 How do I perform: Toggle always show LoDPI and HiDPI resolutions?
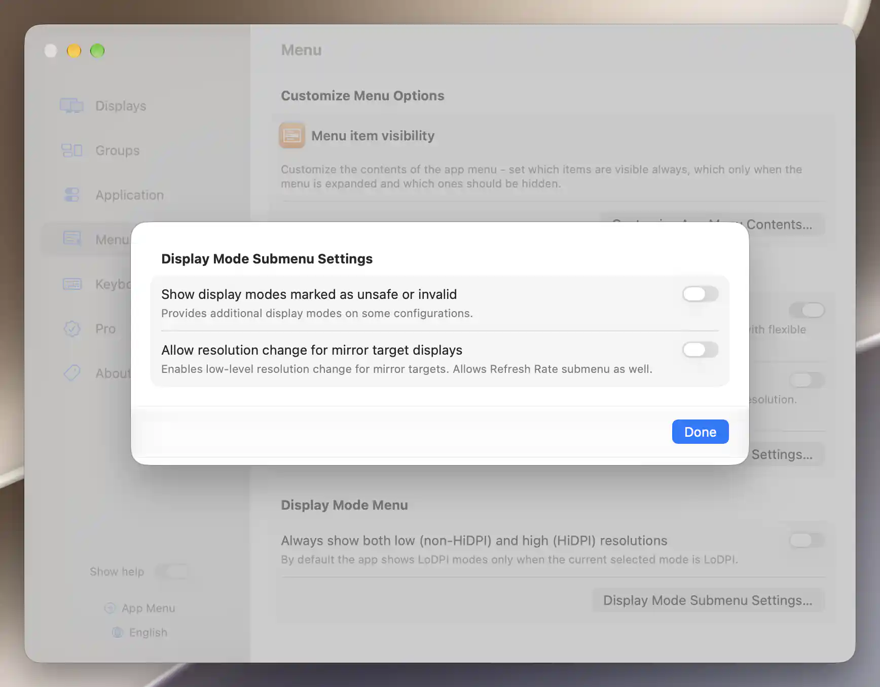tap(807, 540)
